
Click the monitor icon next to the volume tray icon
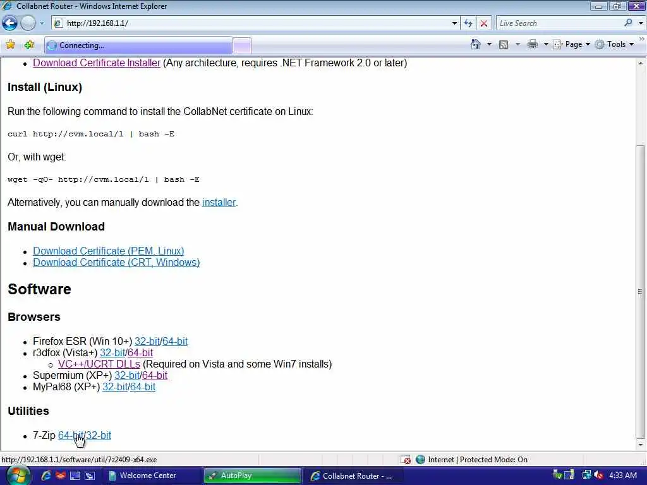586,475
